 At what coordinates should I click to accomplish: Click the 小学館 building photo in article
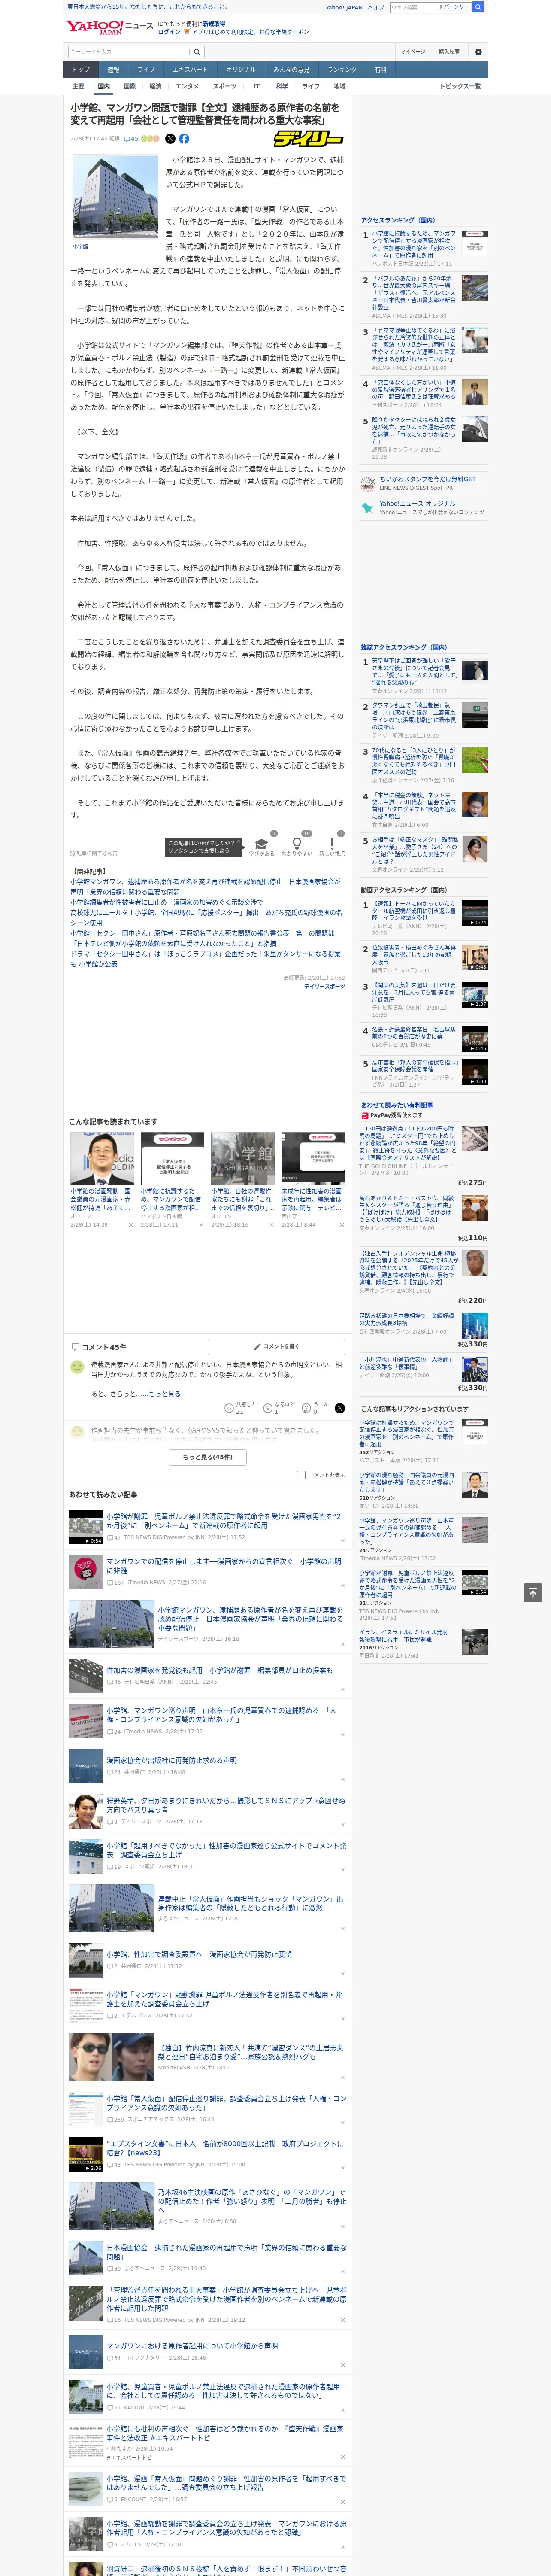click(x=114, y=196)
